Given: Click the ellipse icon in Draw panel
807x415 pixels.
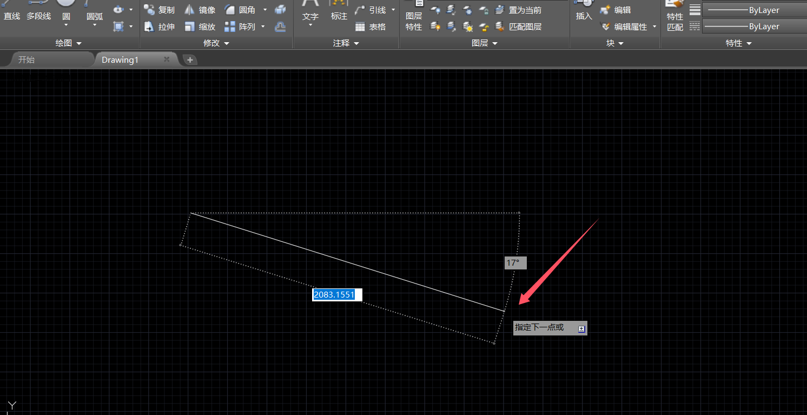Looking at the screenshot, I should pyautogui.click(x=118, y=10).
